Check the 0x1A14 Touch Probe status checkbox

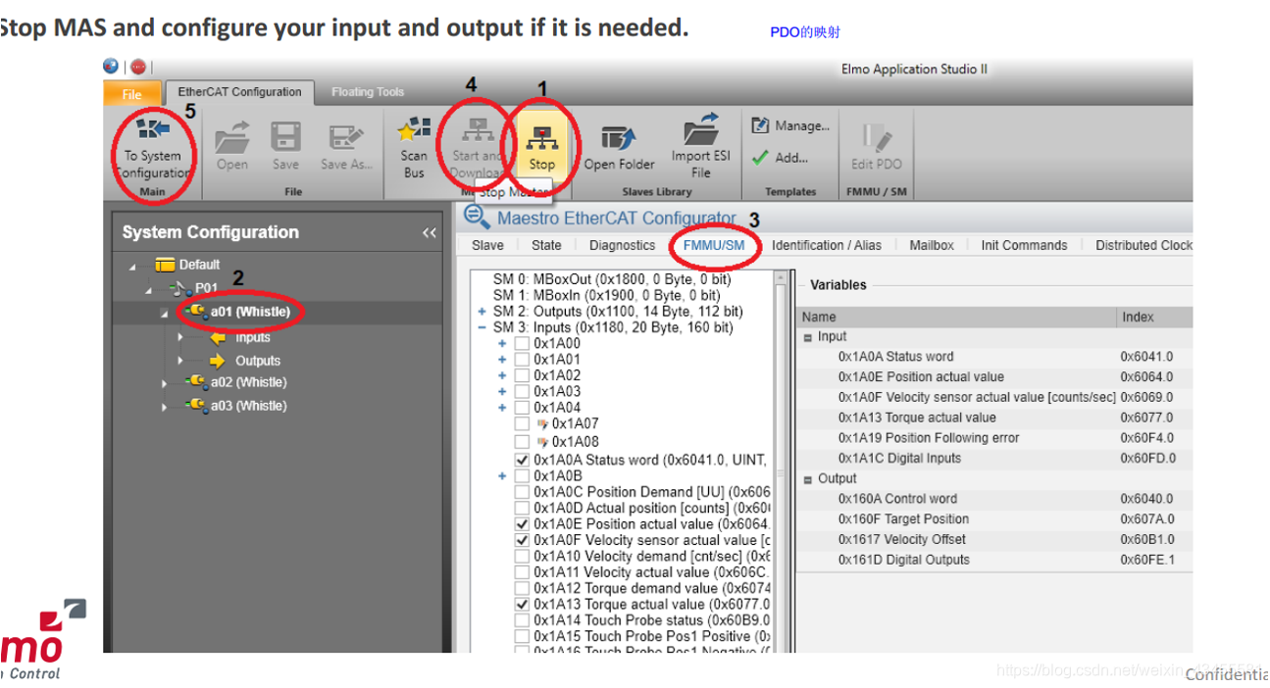pos(522,620)
